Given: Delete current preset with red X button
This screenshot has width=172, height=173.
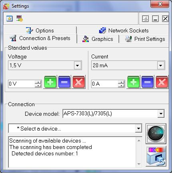Looking at the screenshot, I should click(x=162, y=82).
